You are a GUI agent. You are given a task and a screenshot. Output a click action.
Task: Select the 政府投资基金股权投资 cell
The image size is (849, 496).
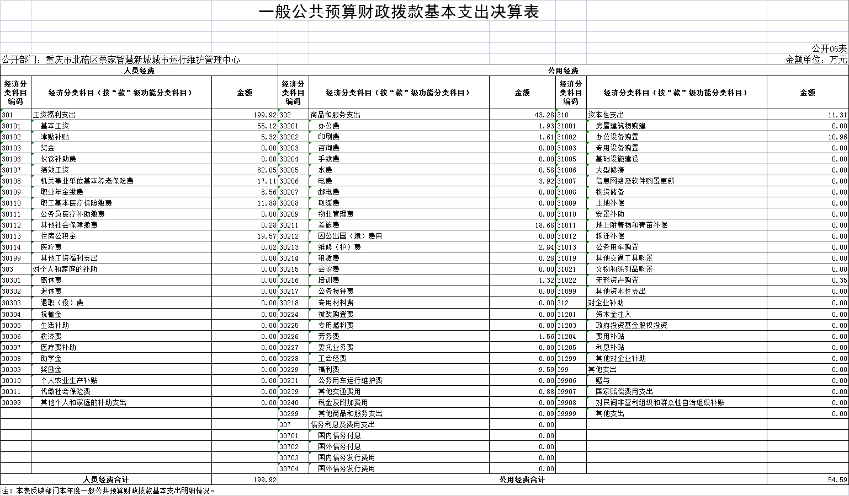(x=677, y=325)
